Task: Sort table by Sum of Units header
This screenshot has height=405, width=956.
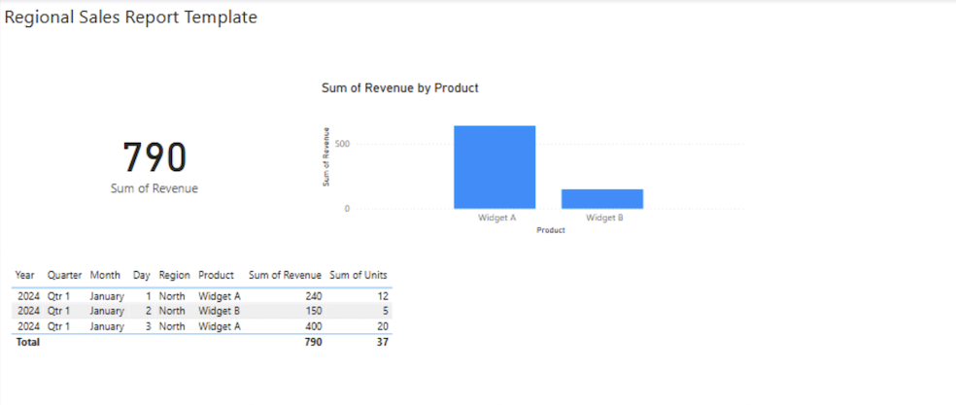Action: tap(358, 276)
